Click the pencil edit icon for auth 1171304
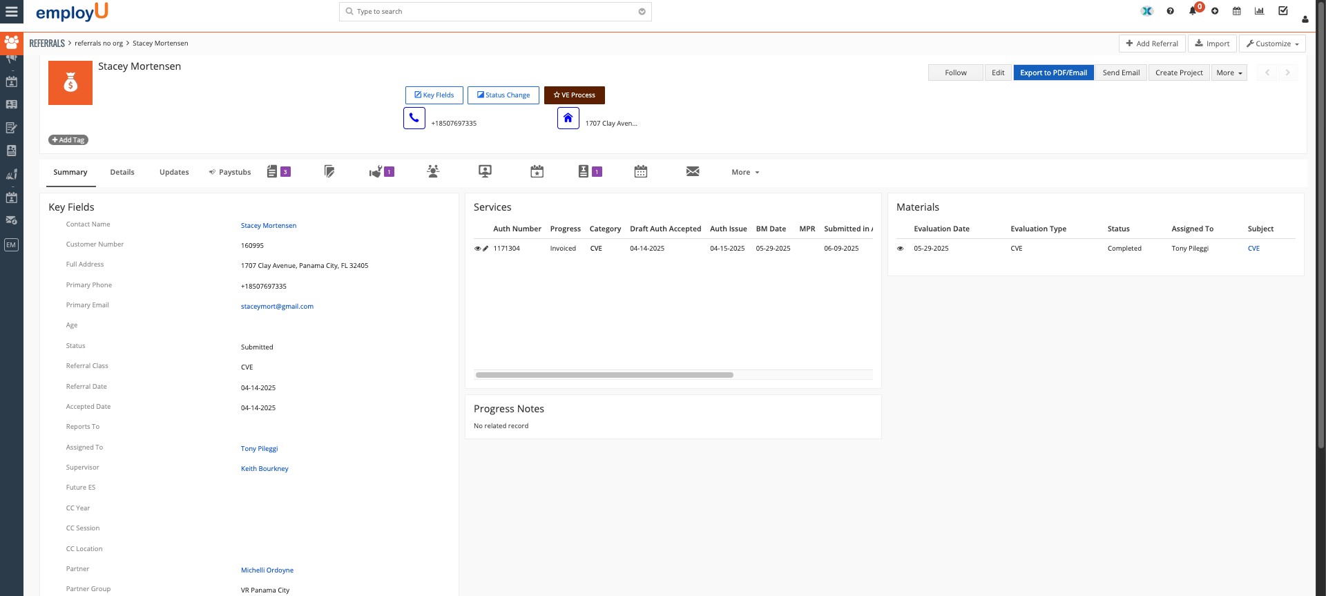Screen dimensions: 1326x596 coord(486,249)
